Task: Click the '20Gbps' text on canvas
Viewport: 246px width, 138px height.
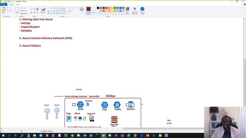Action: [110, 96]
